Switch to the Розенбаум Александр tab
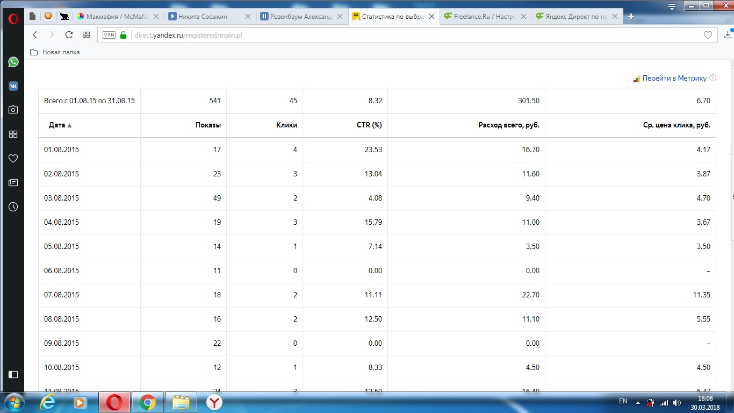The height and width of the screenshot is (413, 734). click(x=301, y=16)
